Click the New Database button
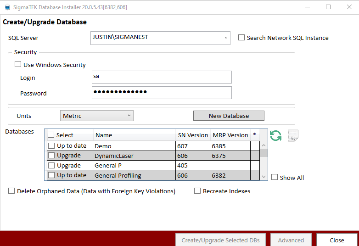This screenshot has height=246, width=359. (x=229, y=116)
